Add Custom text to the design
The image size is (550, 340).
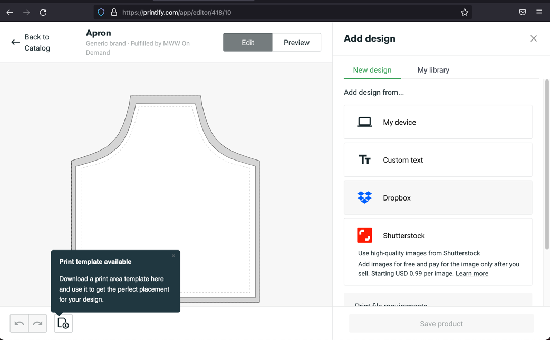(x=438, y=159)
